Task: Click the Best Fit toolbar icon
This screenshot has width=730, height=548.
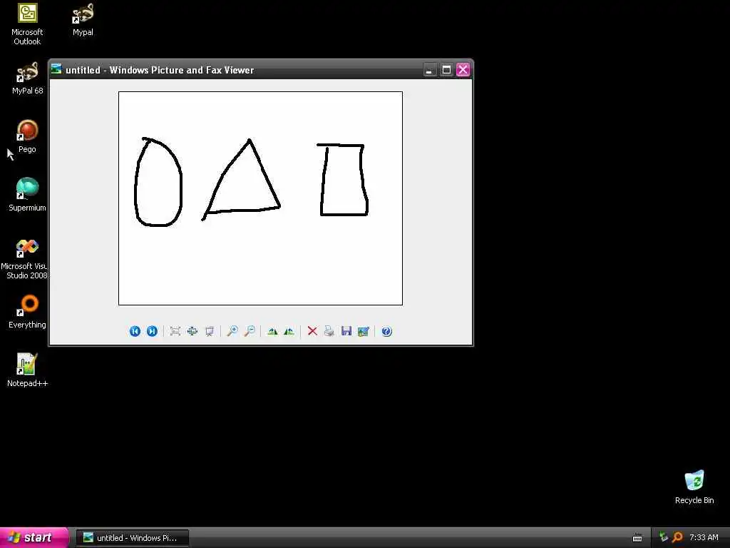Action: pos(175,331)
